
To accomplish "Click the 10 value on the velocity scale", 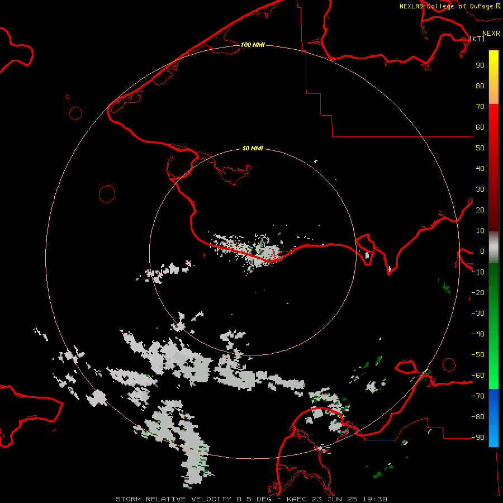I will click(x=480, y=231).
